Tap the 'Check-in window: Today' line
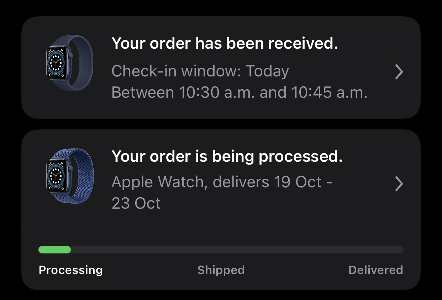442x300 pixels. point(200,71)
